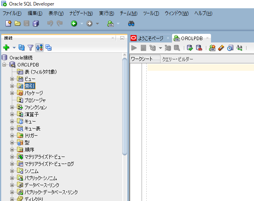Click the connections panel vertical scrollbar

click(x=125, y=118)
